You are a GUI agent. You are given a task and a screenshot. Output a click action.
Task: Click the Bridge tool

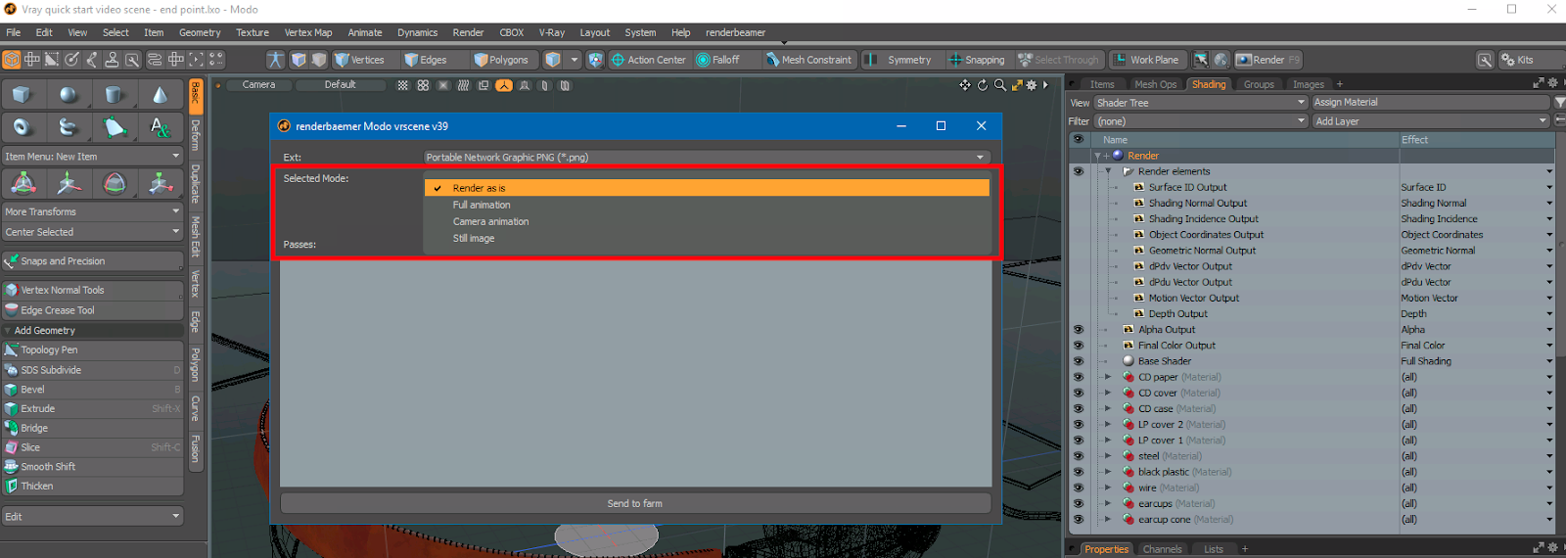point(92,428)
